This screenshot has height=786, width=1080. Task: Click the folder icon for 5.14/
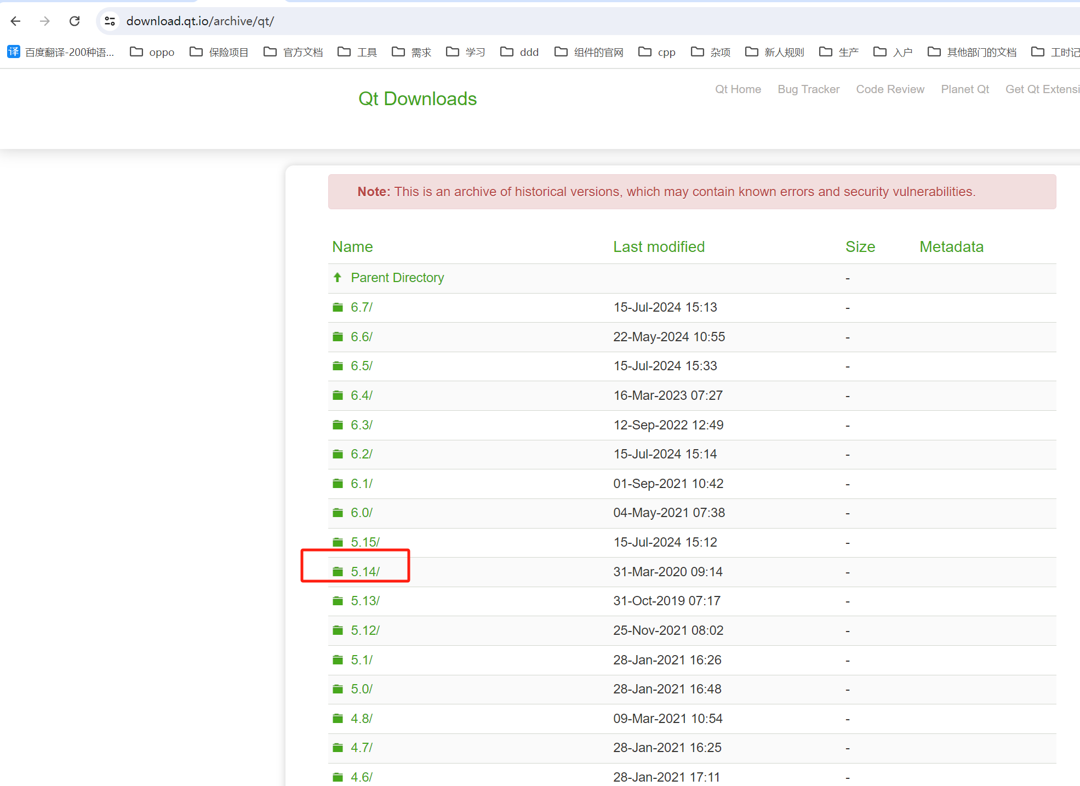(338, 572)
